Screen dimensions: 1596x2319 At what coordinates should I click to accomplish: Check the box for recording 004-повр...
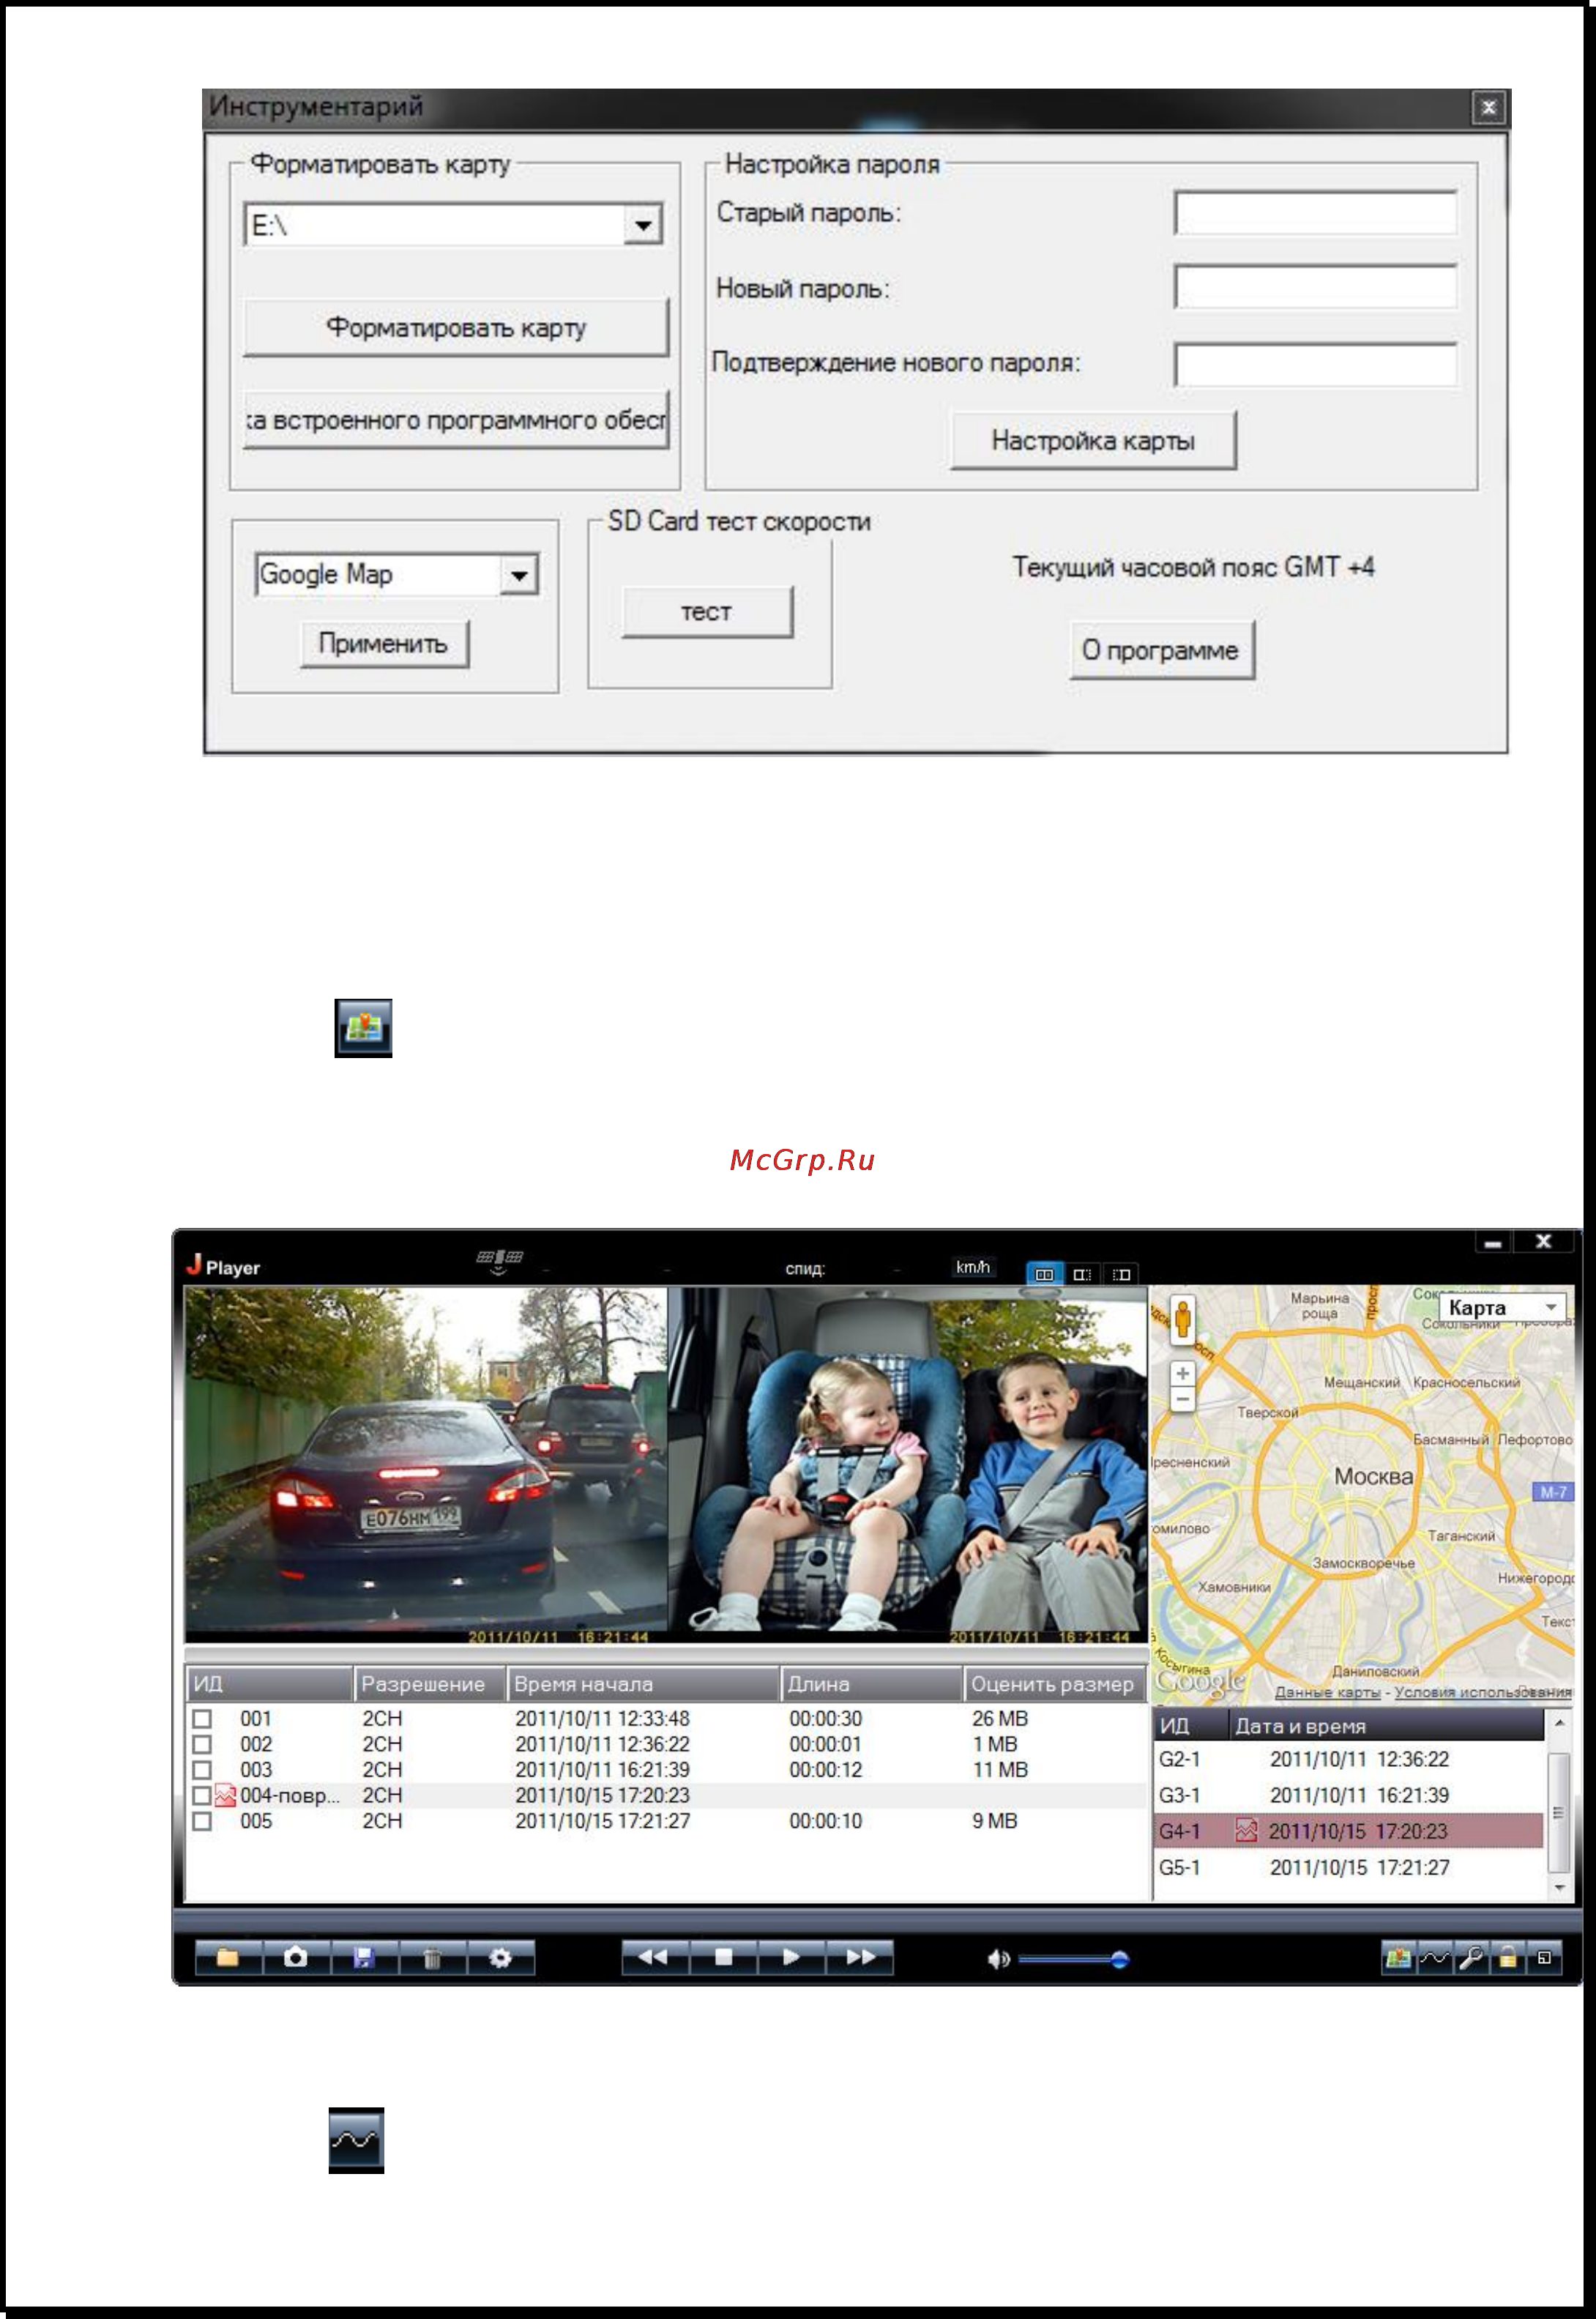tap(202, 1795)
